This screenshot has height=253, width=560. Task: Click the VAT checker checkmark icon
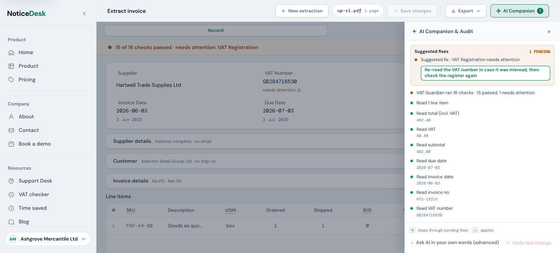(11, 195)
